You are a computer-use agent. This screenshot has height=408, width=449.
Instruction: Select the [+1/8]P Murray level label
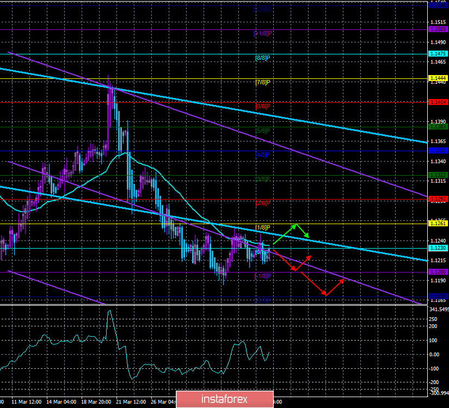pyautogui.click(x=262, y=34)
